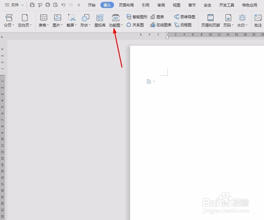Expand the 页码 dropdown arrow

(232, 25)
